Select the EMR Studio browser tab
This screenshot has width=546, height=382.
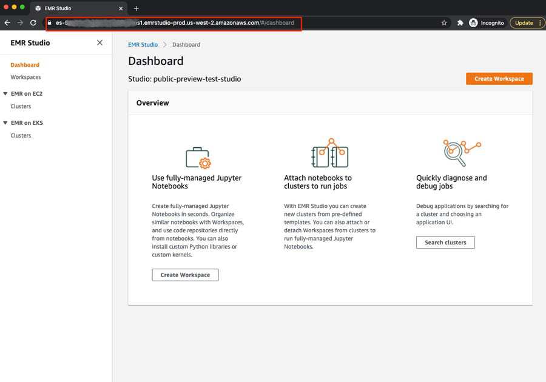[x=79, y=8]
